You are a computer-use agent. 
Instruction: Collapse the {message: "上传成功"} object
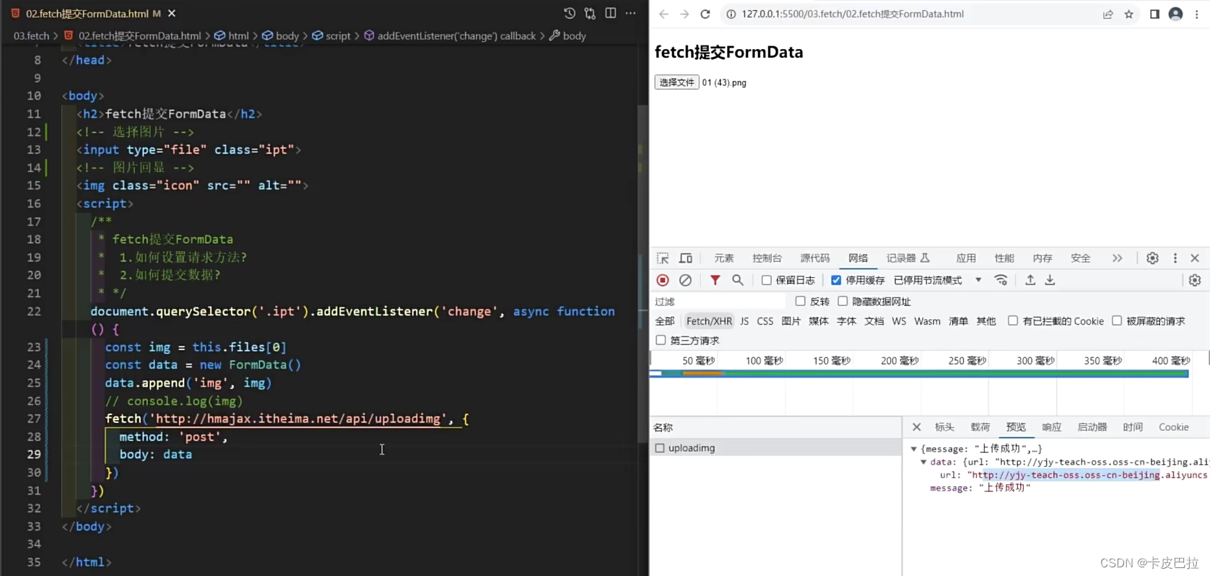(x=914, y=449)
